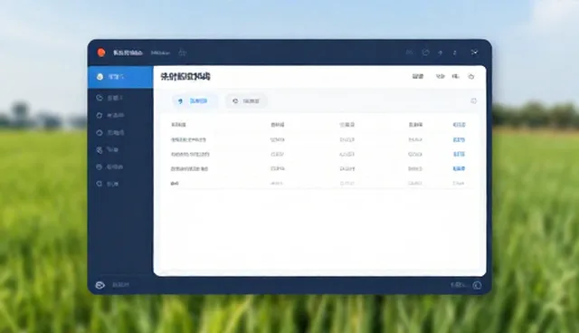Click the circular icon at bottom bar's right end

coord(477,285)
